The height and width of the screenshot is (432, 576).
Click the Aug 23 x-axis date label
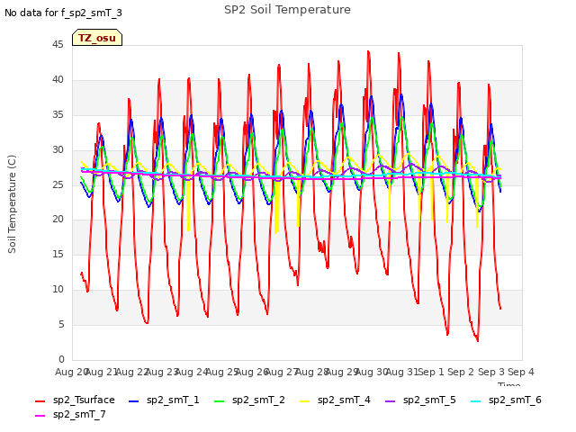[x=162, y=372]
